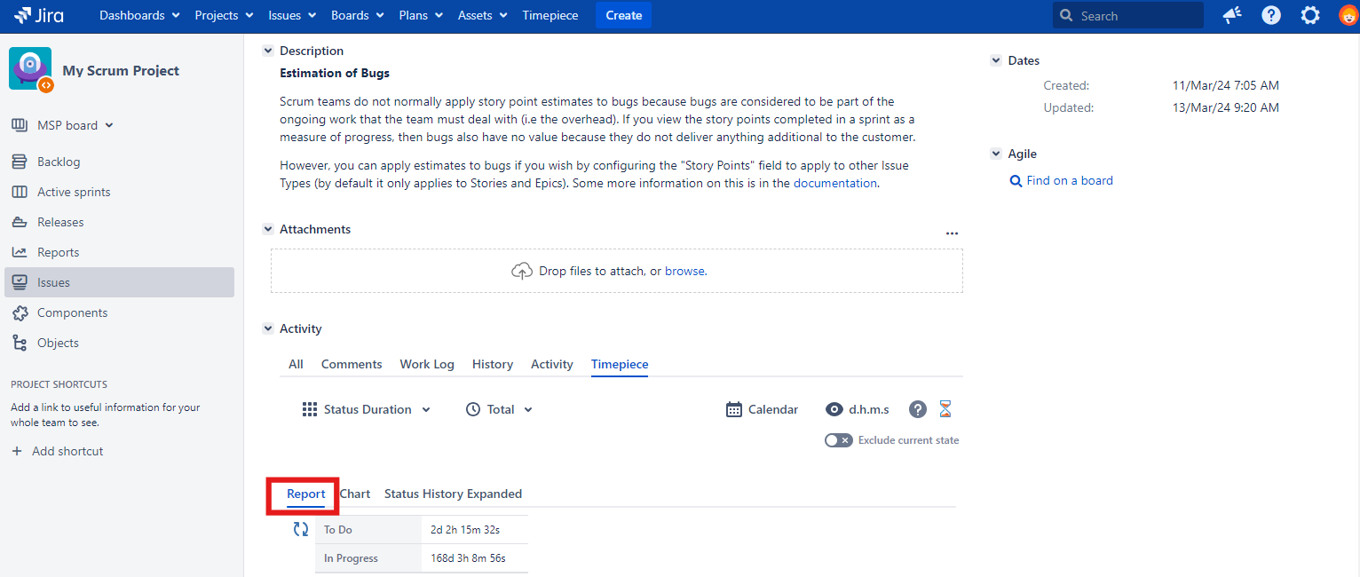1360x577 pixels.
Task: Open Jira settings gear icon
Action: (x=1310, y=15)
